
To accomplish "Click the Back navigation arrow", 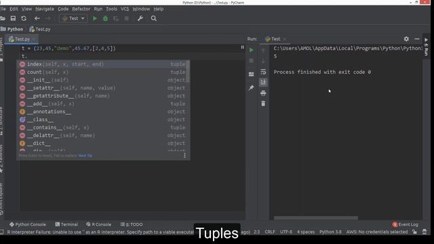I will coord(37,18).
